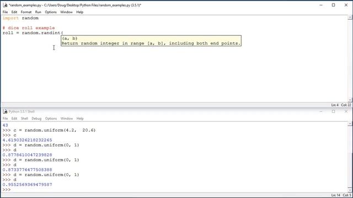This screenshot has width=353, height=198.
Task: Open File menu in editor window
Action: click(x=5, y=12)
